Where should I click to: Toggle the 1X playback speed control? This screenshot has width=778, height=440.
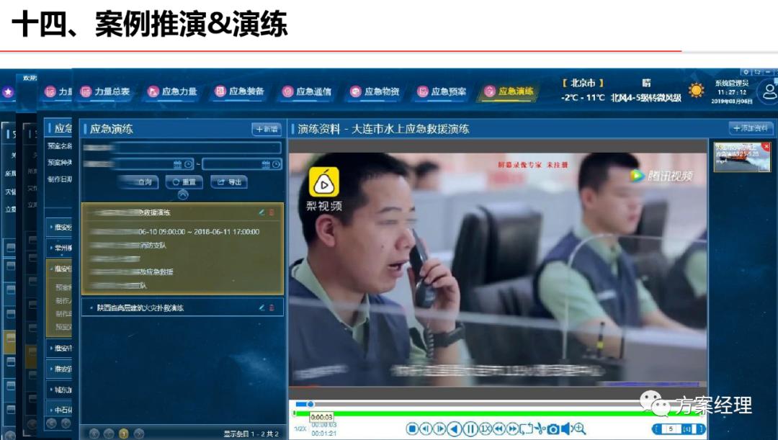[x=486, y=428]
